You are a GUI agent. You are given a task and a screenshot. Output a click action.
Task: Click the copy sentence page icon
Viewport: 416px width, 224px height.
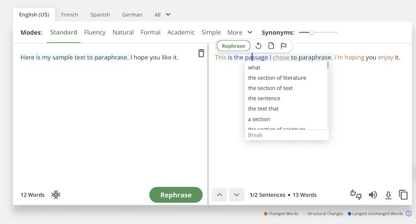pos(271,46)
